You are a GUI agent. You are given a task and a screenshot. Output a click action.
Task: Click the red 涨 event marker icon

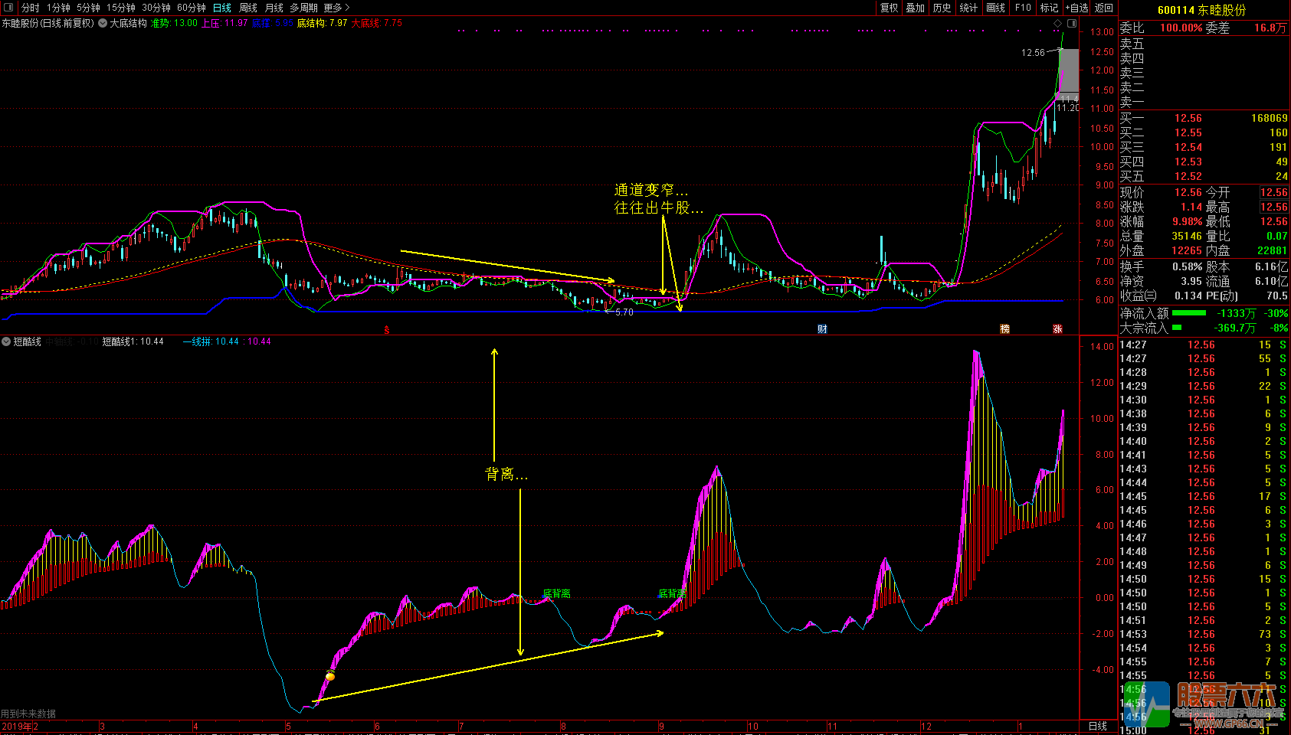[x=1057, y=329]
